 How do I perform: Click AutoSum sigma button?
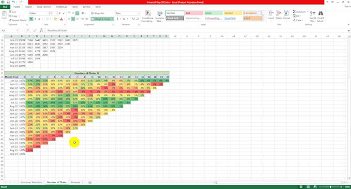pos(299,12)
